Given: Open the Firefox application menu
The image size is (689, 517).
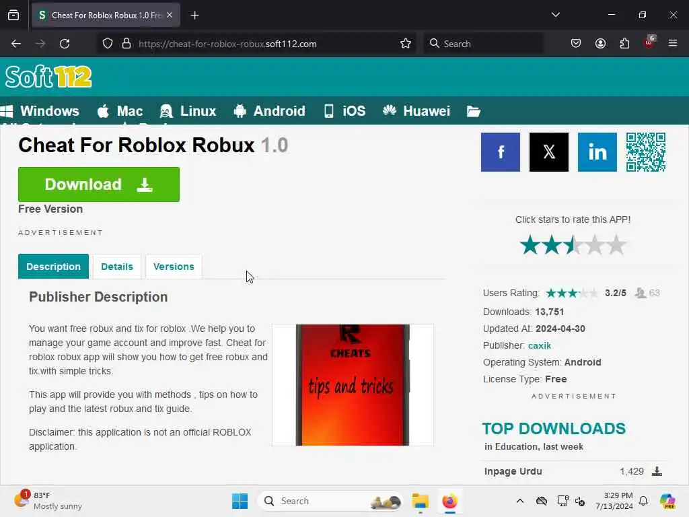Looking at the screenshot, I should tap(673, 44).
